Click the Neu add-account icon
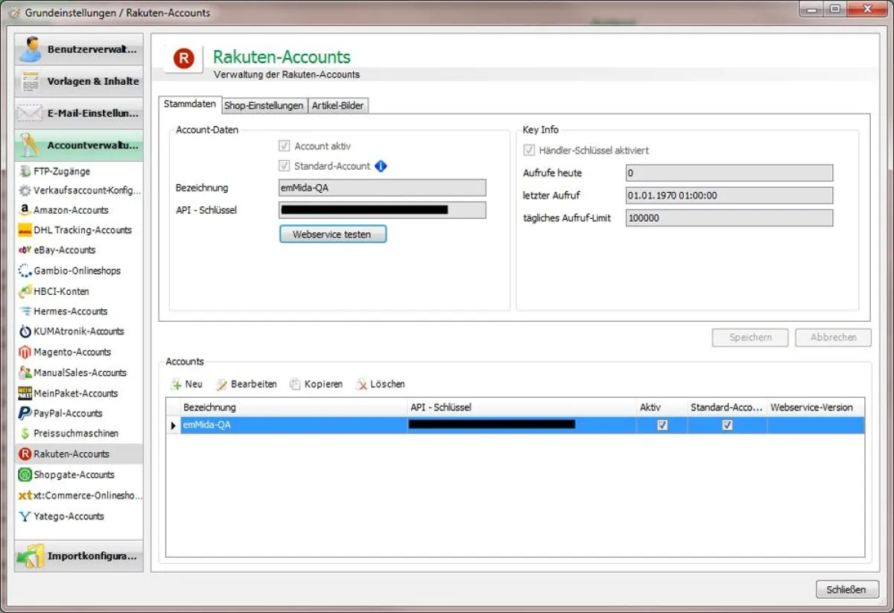894x613 pixels. [x=177, y=384]
